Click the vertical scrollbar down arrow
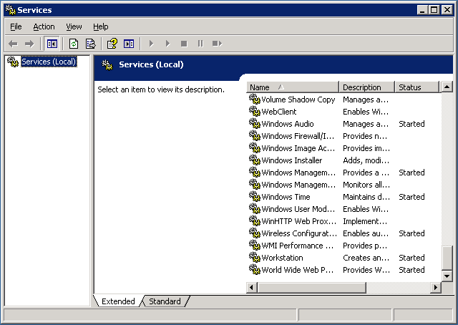Screen dimensions: 458x325 tap(447, 276)
